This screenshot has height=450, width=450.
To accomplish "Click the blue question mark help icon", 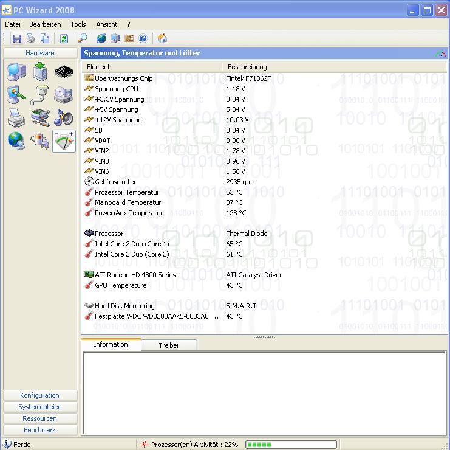I will [143, 38].
